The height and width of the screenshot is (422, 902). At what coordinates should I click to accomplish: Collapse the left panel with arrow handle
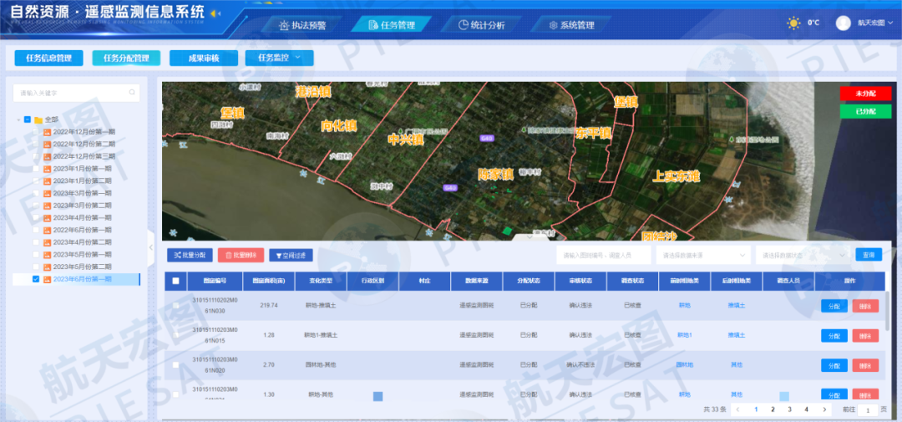click(x=151, y=247)
